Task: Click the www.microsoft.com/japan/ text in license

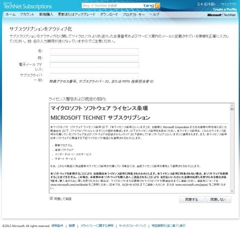Action: [x=191, y=184]
